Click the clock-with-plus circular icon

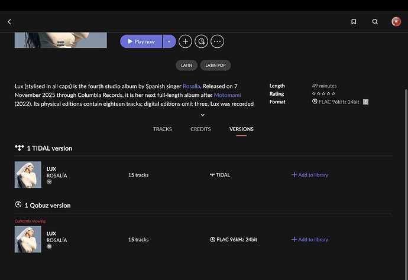[202, 41]
